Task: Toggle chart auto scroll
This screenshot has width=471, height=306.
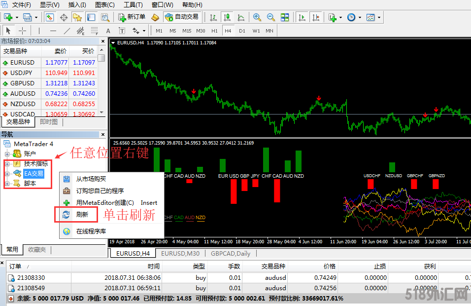Action: click(302, 17)
